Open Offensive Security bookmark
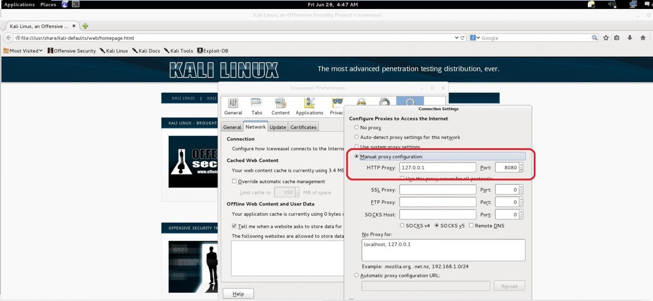 pos(71,51)
